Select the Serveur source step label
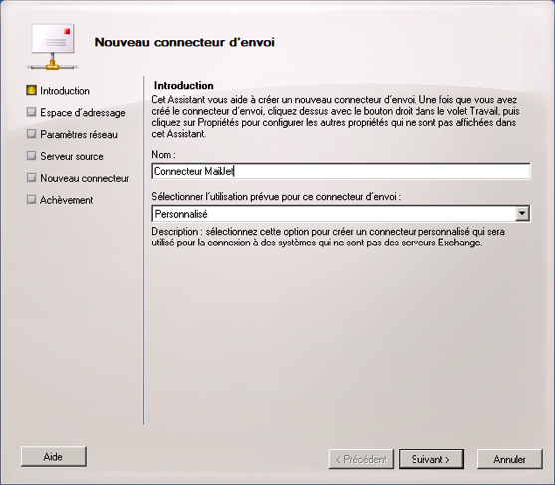Image resolution: width=555 pixels, height=485 pixels. click(x=72, y=156)
